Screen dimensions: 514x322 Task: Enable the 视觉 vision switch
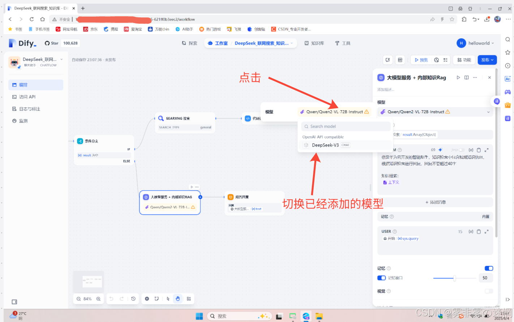tap(489, 291)
